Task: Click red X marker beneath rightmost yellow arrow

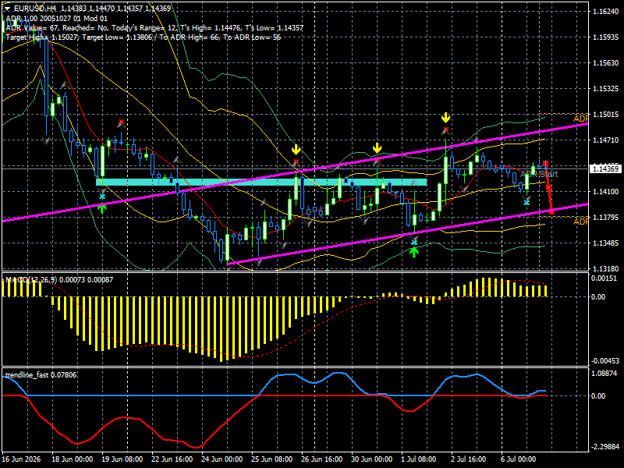Action: (446, 129)
